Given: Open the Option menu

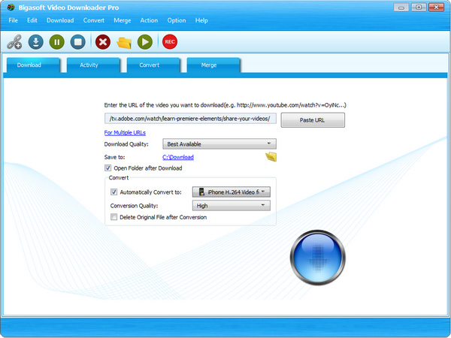Looking at the screenshot, I should point(177,20).
